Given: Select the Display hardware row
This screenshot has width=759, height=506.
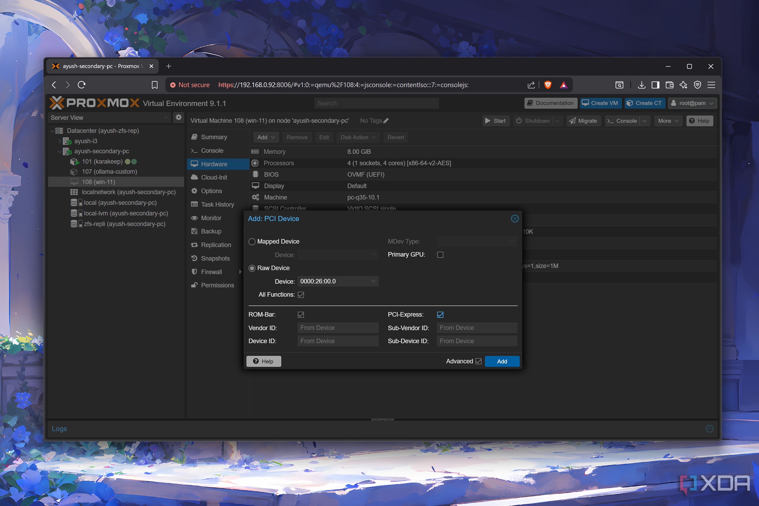Looking at the screenshot, I should click(483, 186).
